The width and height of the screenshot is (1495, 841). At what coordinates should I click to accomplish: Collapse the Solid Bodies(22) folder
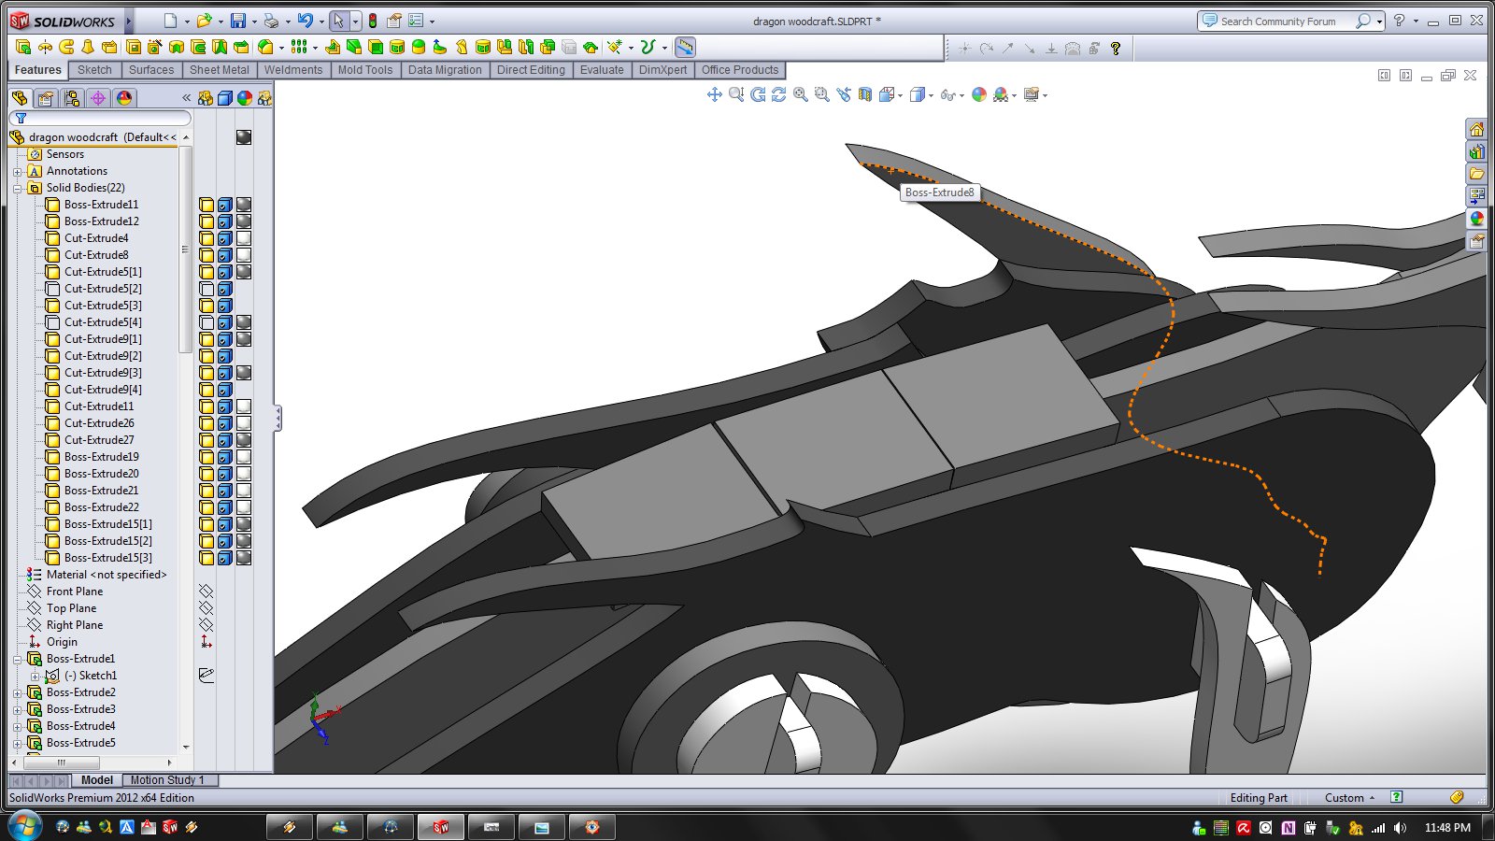click(18, 188)
